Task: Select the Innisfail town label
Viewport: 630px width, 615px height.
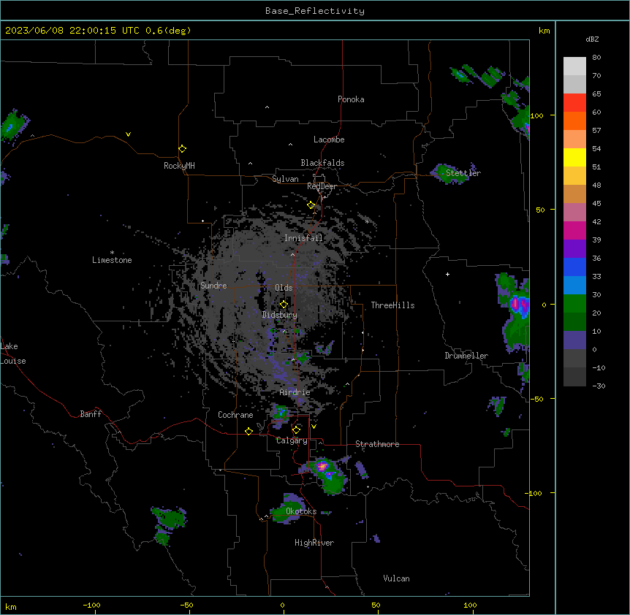Action: click(303, 238)
